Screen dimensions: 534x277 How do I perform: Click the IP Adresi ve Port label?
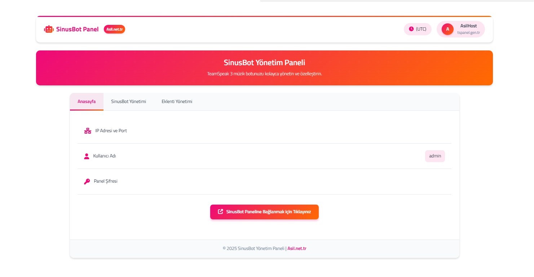[x=111, y=131]
